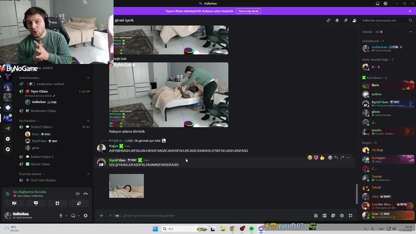Image resolution: width=416 pixels, height=234 pixels.
Task: Expand the +2 server folder
Action: (x=8, y=128)
